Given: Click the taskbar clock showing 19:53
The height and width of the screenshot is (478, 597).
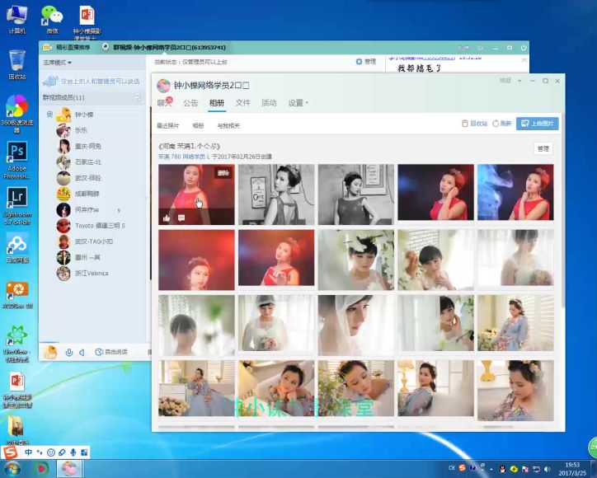Looking at the screenshot, I should pos(572,469).
